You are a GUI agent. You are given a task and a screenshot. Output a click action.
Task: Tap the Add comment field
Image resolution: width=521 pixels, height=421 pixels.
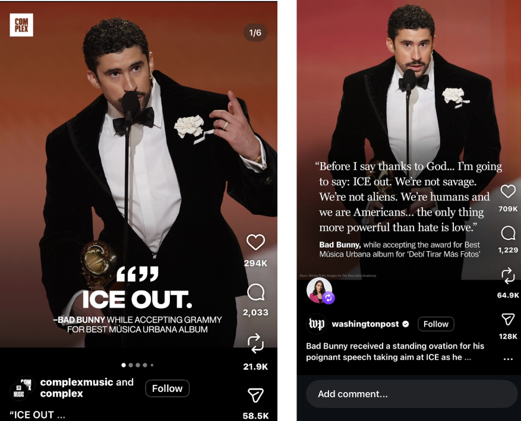point(411,394)
